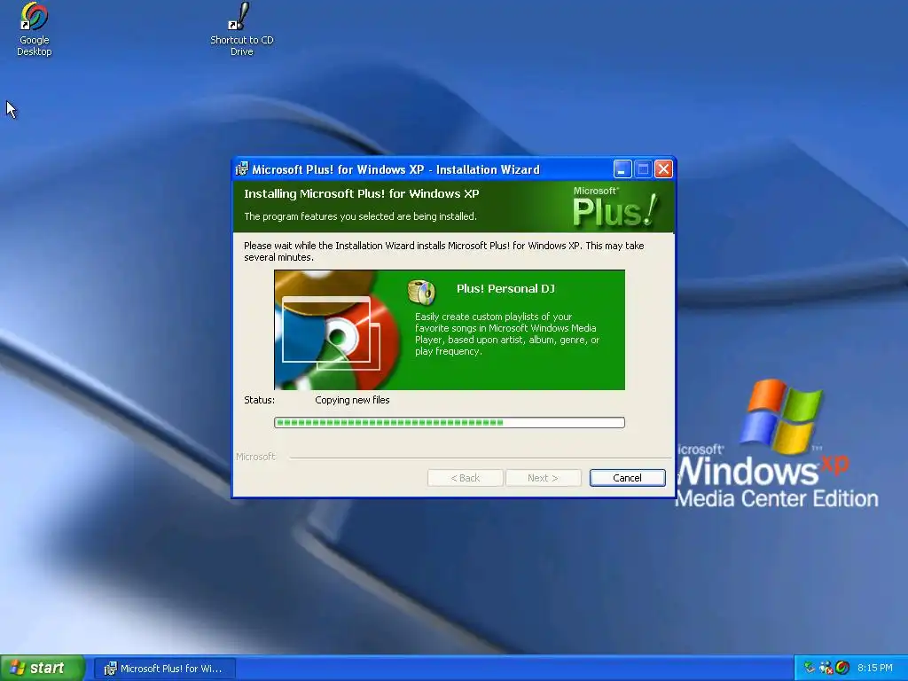This screenshot has height=681, width=908.
Task: Open the Google Desktop shortcut icon
Action: point(35,18)
